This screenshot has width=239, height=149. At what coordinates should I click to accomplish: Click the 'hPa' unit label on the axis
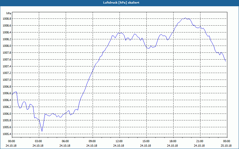coord(9,13)
